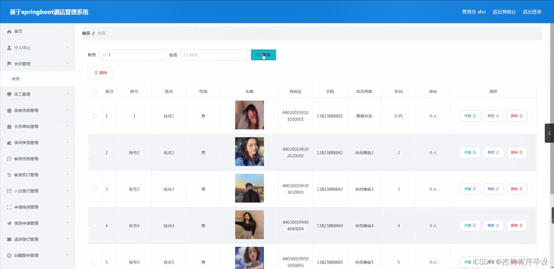Collapse the 会员管理 submenu chevron

[x=68, y=63]
